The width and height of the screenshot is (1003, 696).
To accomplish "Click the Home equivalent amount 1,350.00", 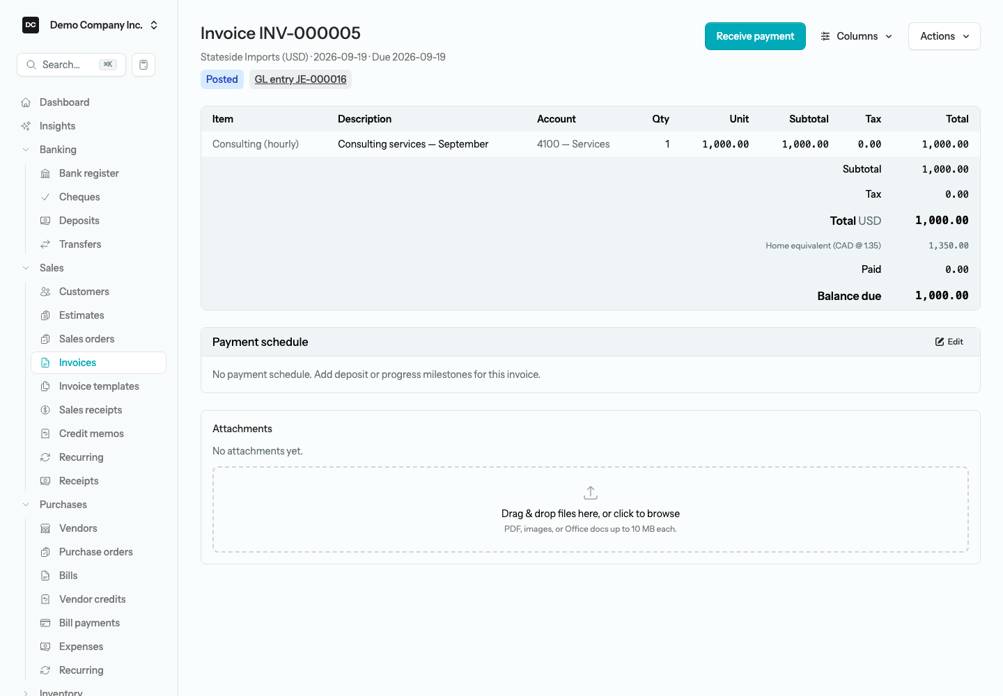I will click(948, 246).
